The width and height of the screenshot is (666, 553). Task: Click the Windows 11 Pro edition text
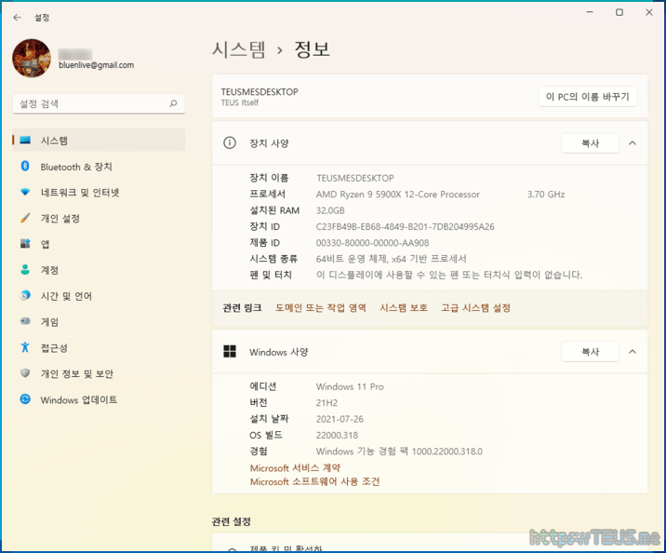[x=350, y=386]
